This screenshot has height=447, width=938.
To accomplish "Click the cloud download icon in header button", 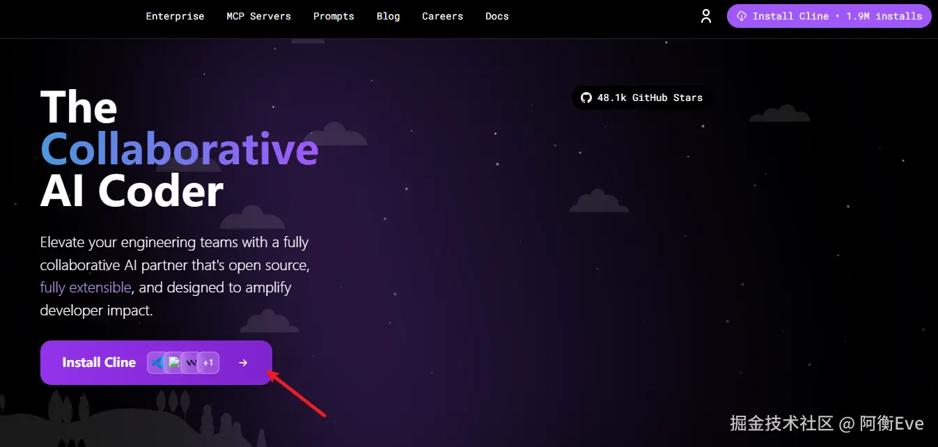I will click(x=742, y=16).
